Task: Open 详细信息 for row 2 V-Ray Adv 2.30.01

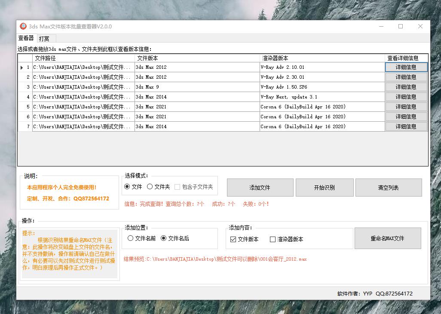Action: click(x=406, y=77)
